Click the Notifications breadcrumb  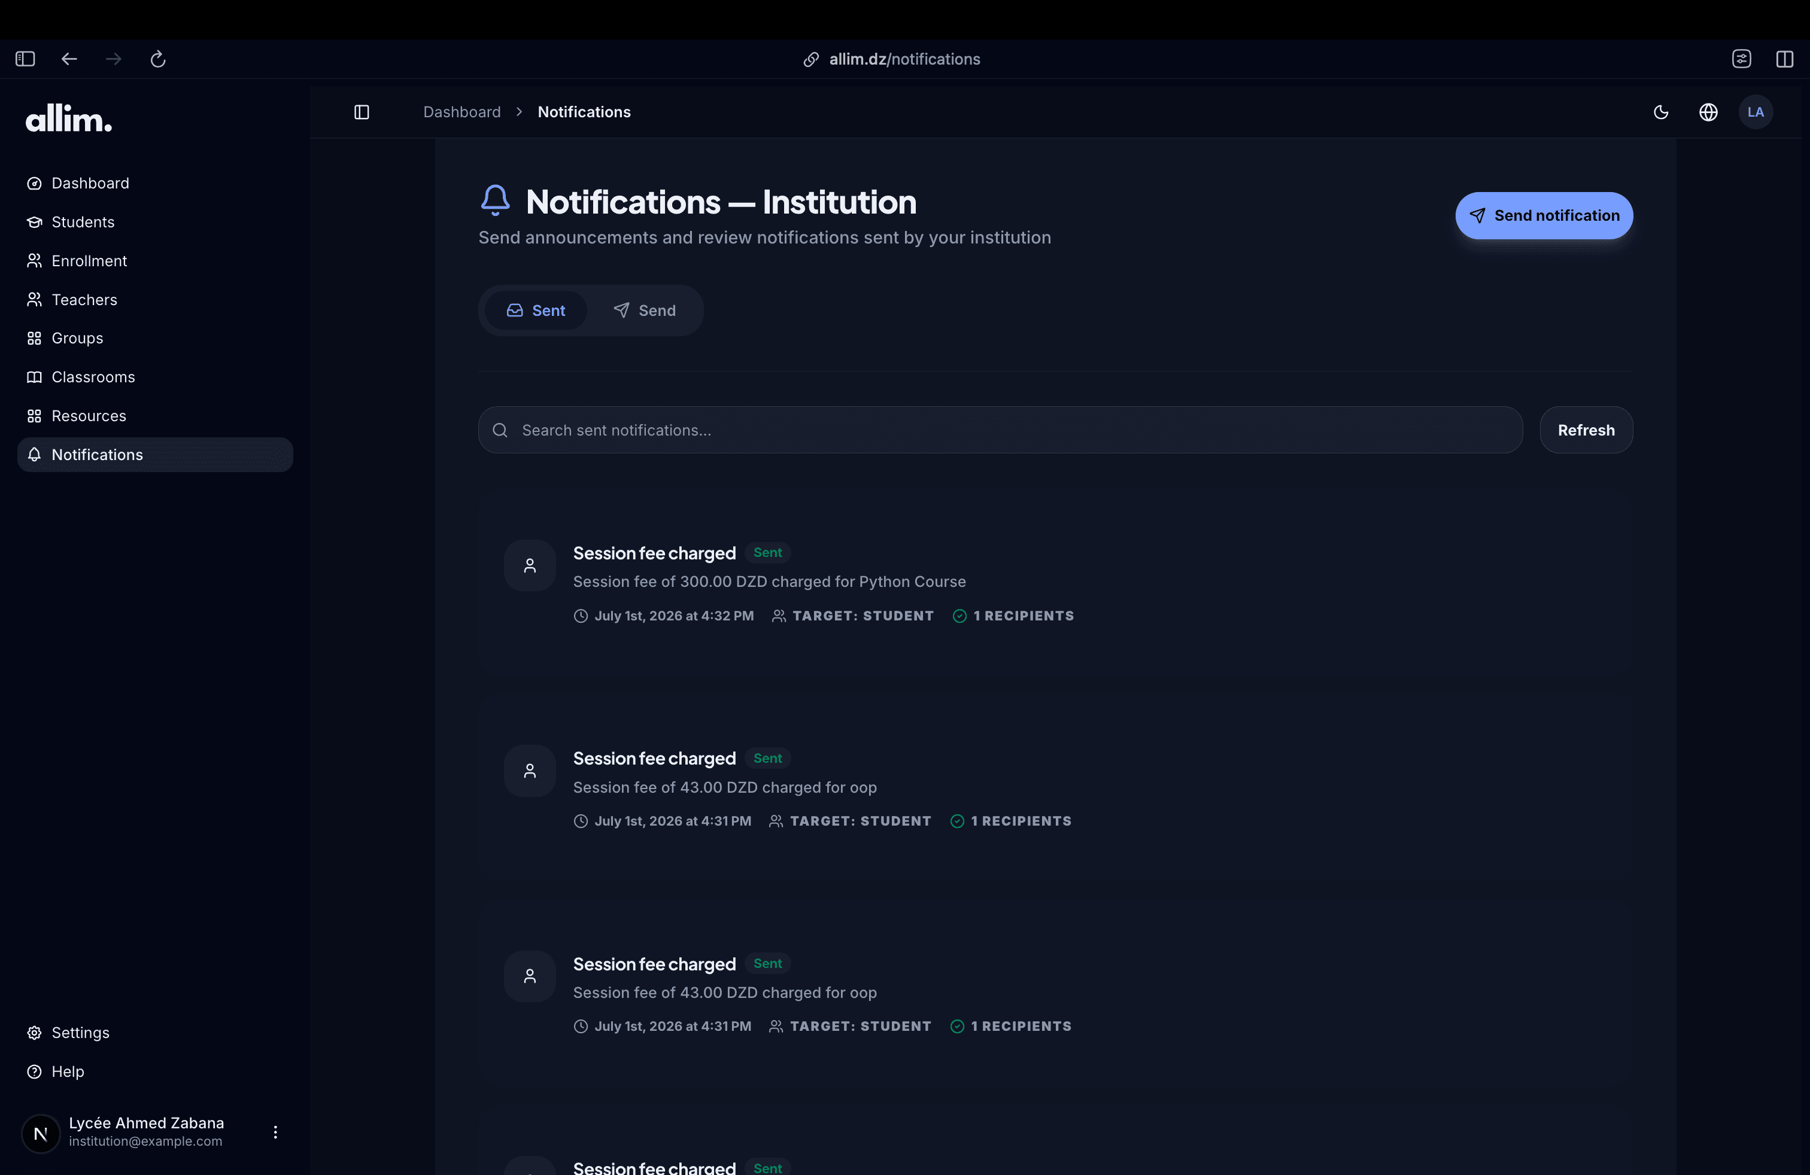[x=584, y=112]
